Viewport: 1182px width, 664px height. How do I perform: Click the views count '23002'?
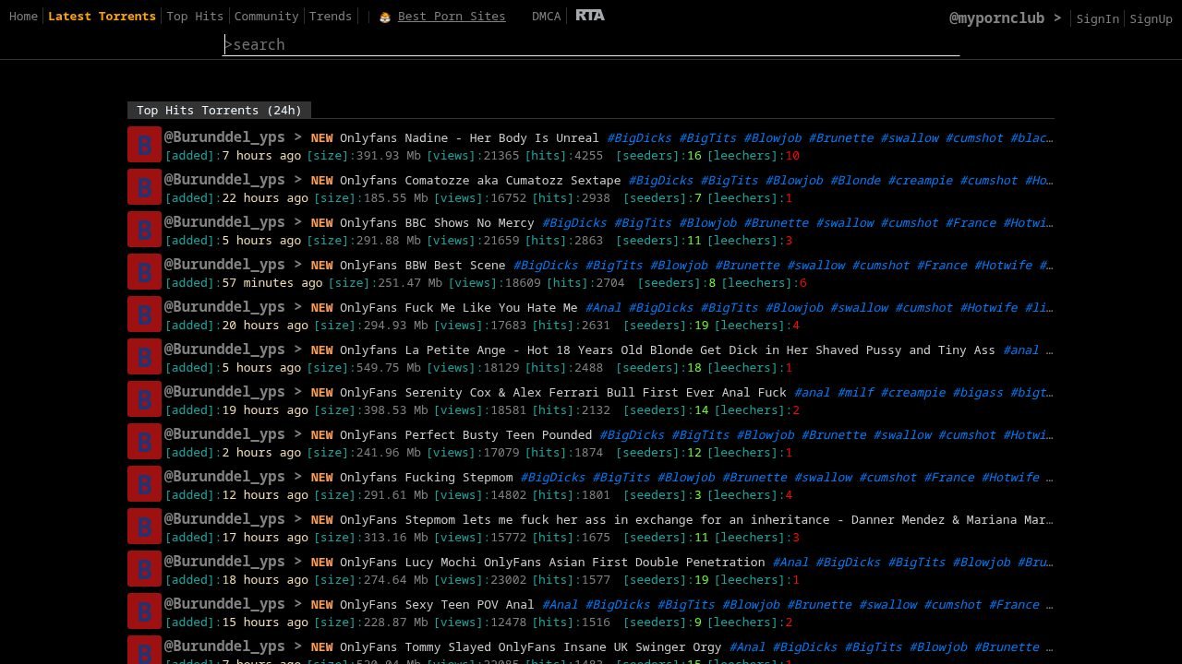coord(509,580)
